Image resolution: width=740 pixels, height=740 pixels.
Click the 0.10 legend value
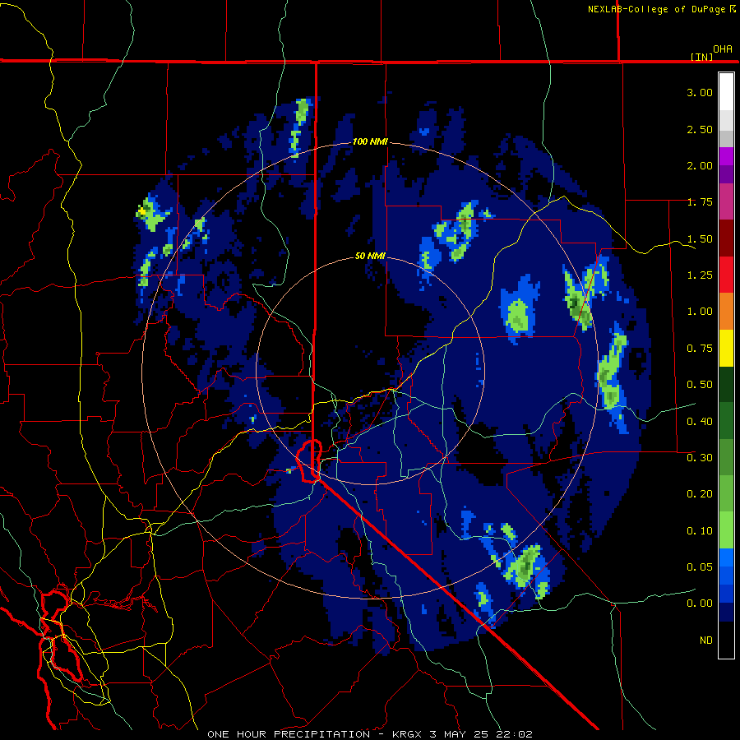click(700, 531)
